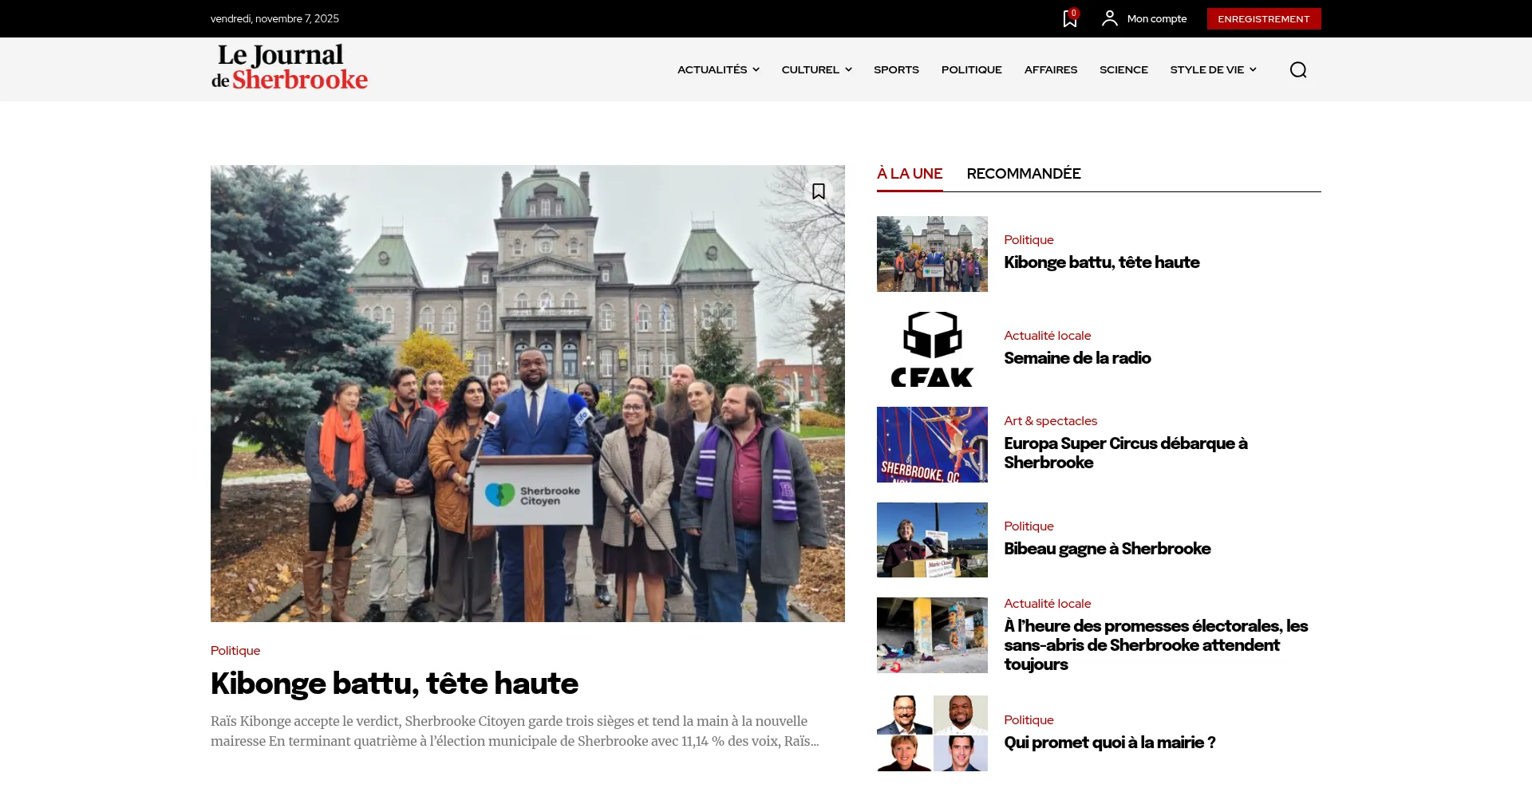Screen dimensions: 1532x792
Task: Read Bibeau gagne à Sherbrooke headline
Action: 1107,549
